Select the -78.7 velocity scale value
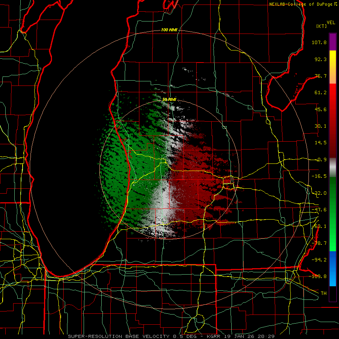339x339 pixels. pyautogui.click(x=319, y=243)
